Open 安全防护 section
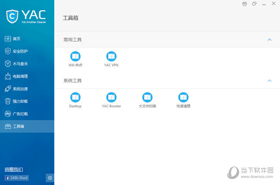The image size is (280, 185). point(27,51)
